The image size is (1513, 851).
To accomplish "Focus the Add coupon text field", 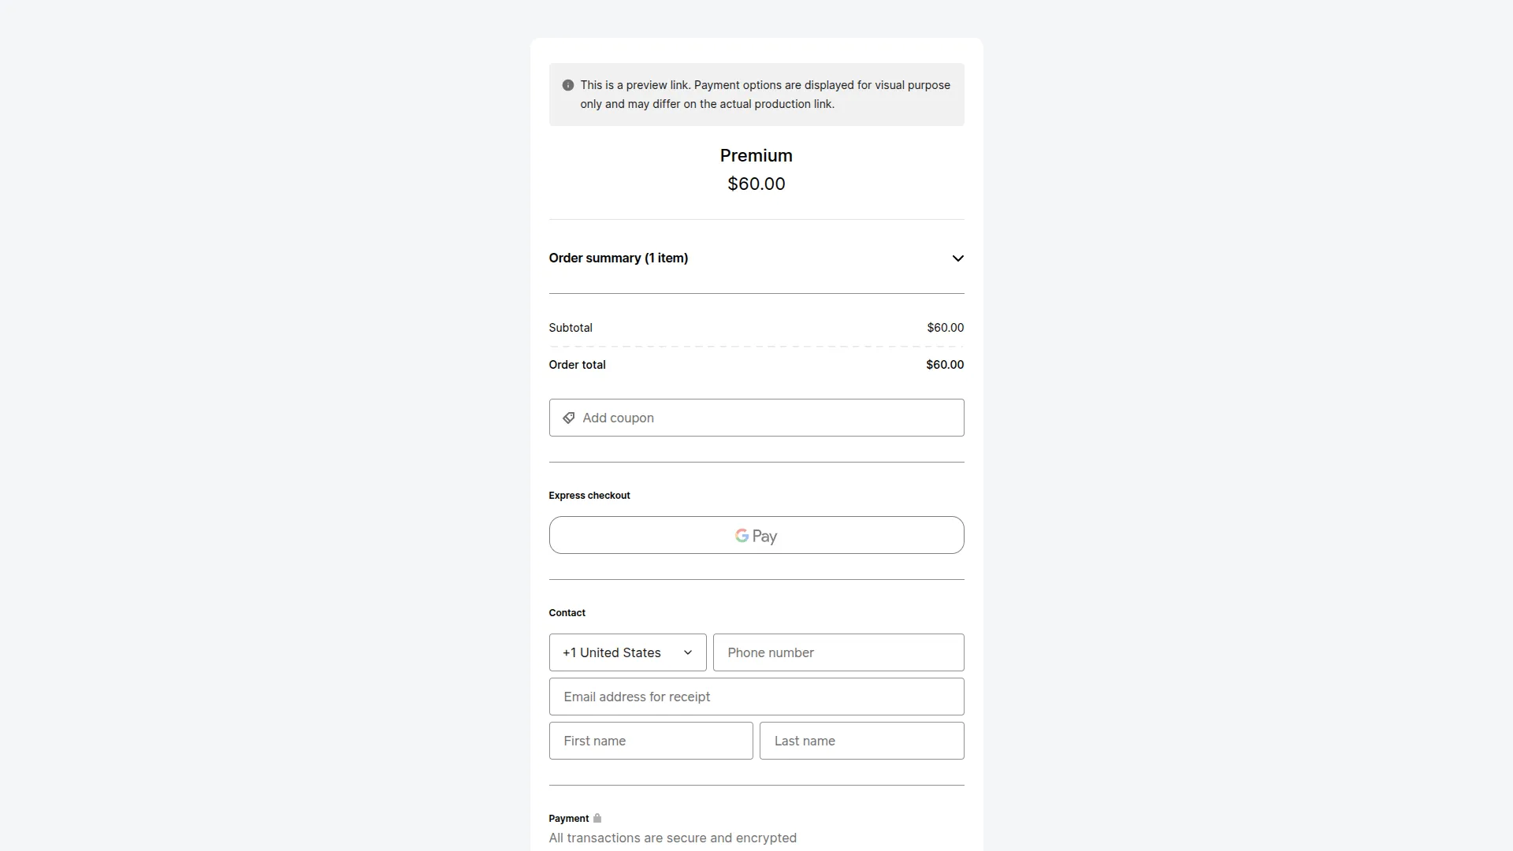I will 764,418.
